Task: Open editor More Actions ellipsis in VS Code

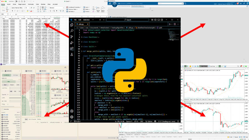Action: [178, 24]
